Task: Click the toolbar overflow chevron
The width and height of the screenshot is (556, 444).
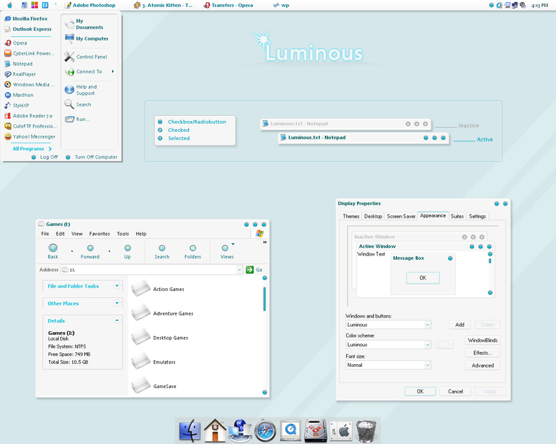Action: point(265,242)
